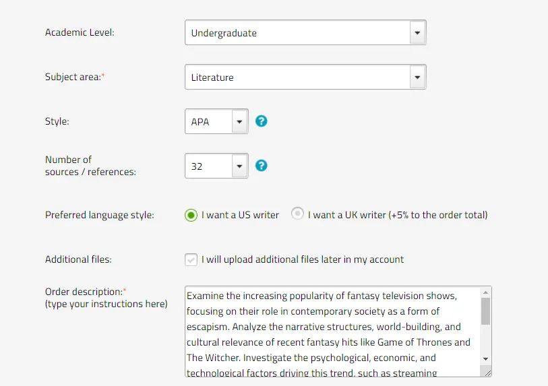Open help icon for number of sources

coord(261,166)
